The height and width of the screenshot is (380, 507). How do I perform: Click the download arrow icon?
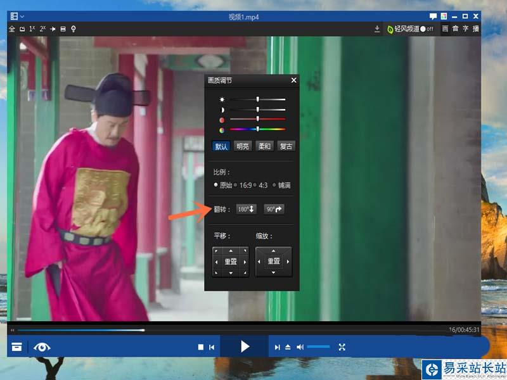pyautogui.click(x=377, y=29)
